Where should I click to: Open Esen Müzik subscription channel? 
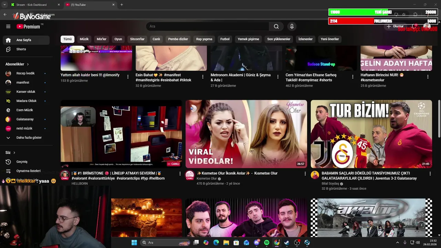pyautogui.click(x=26, y=110)
